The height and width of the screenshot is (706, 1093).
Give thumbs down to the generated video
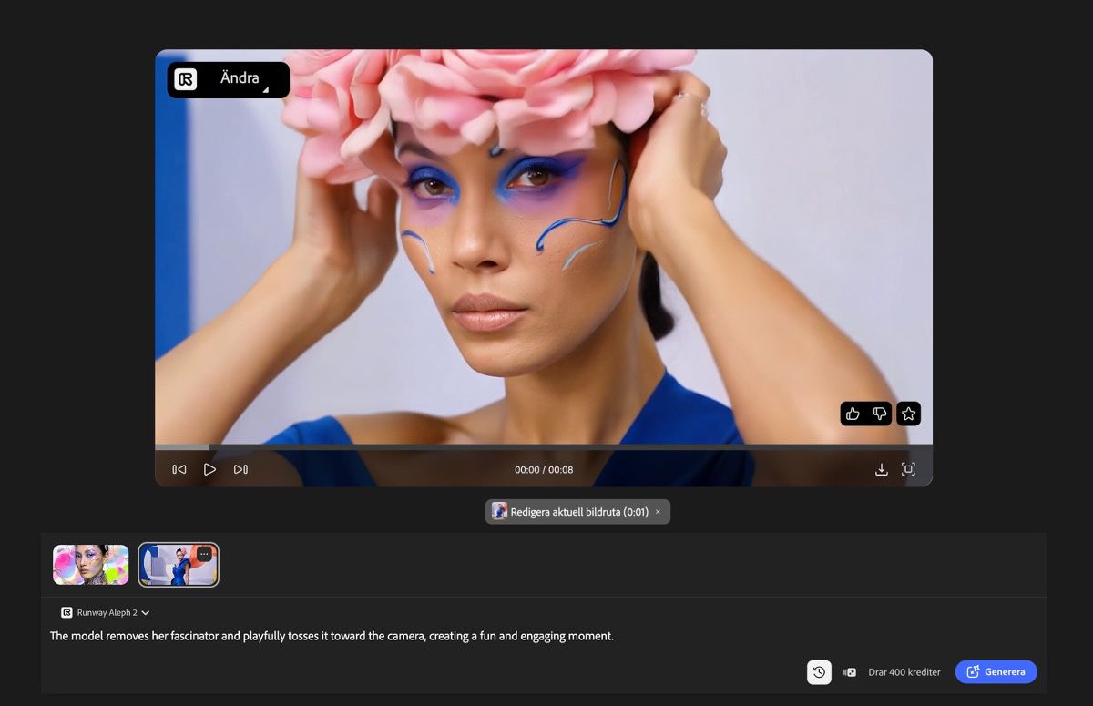click(x=880, y=414)
